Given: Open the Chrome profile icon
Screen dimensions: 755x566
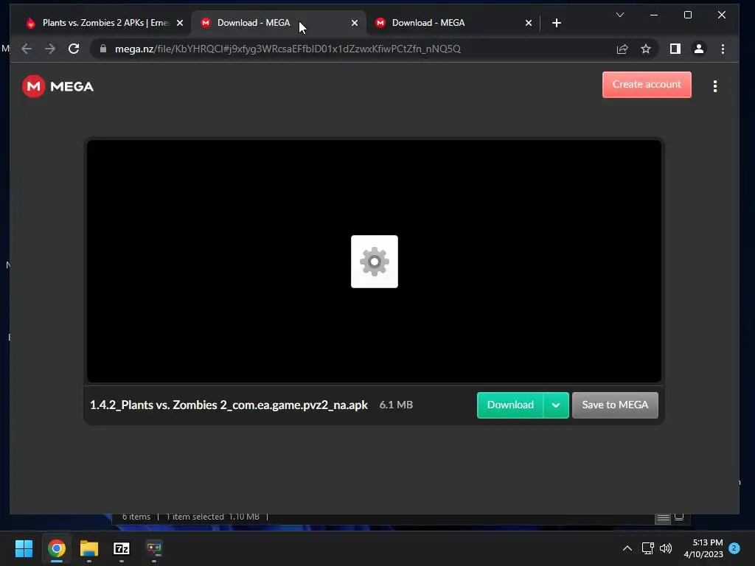Looking at the screenshot, I should 699,49.
